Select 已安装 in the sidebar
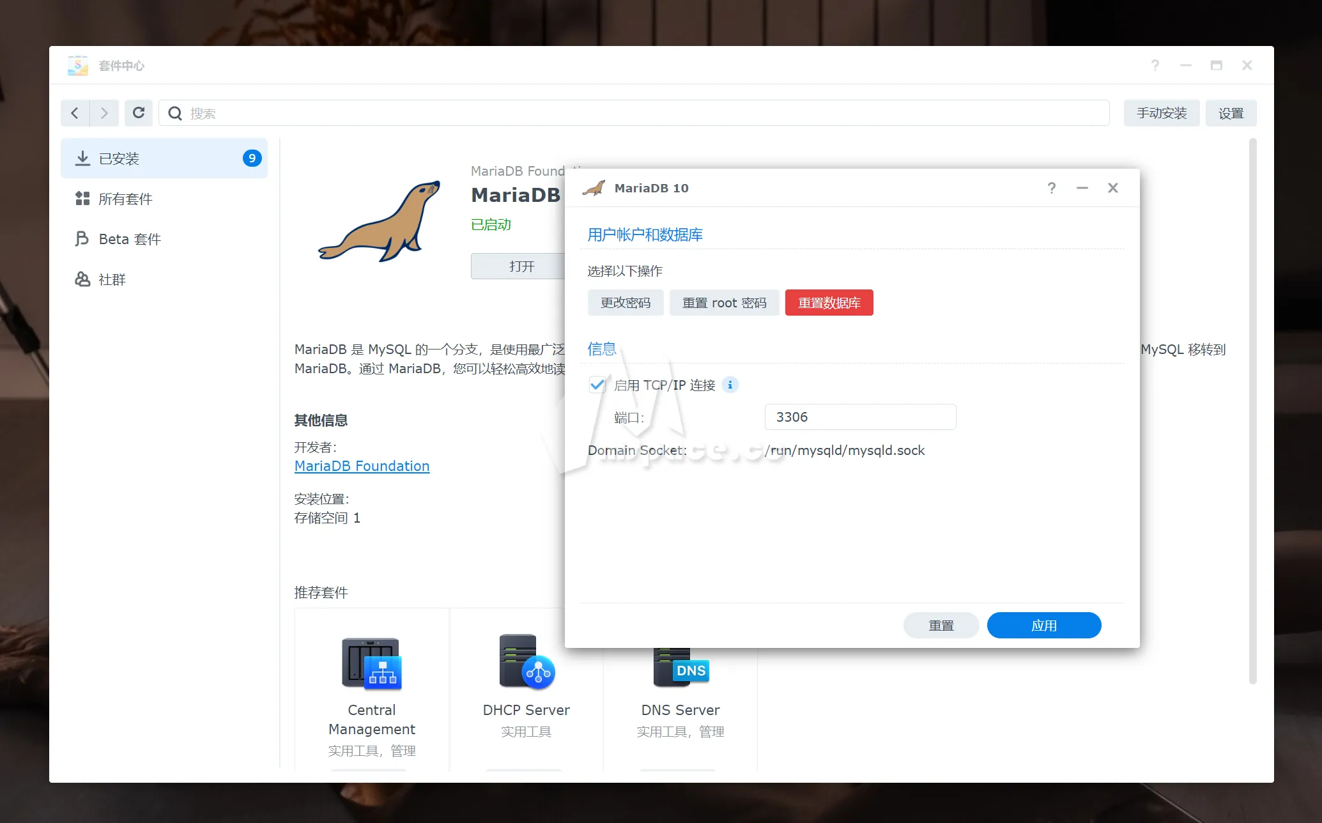This screenshot has width=1322, height=823. (164, 158)
